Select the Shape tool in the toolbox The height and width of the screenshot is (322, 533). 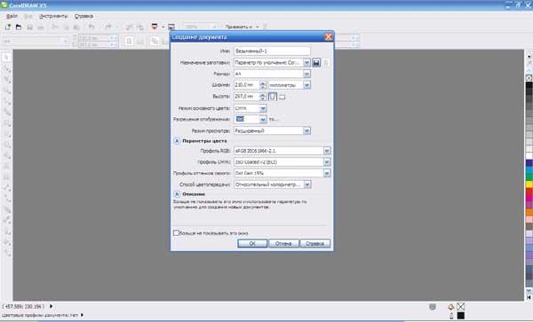pyautogui.click(x=6, y=68)
